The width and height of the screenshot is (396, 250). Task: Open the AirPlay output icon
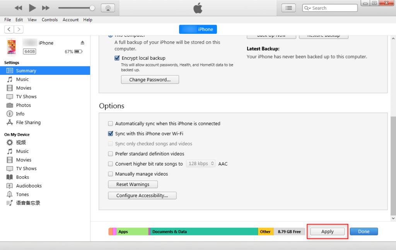108,8
